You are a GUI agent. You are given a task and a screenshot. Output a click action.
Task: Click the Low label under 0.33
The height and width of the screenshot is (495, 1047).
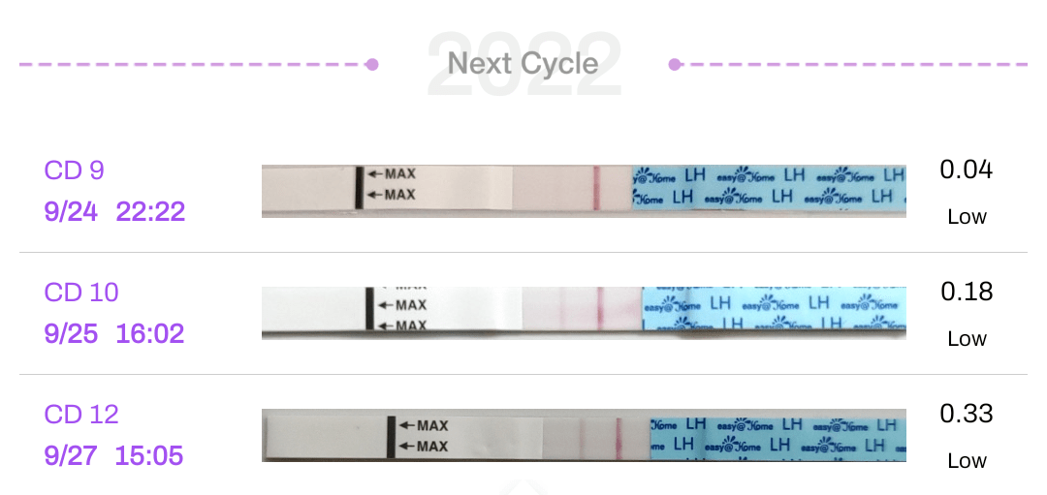coord(966,461)
